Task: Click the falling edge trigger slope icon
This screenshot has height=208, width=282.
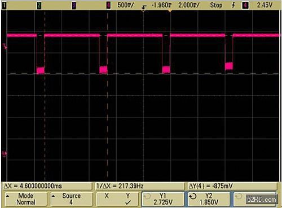Action: (233, 5)
